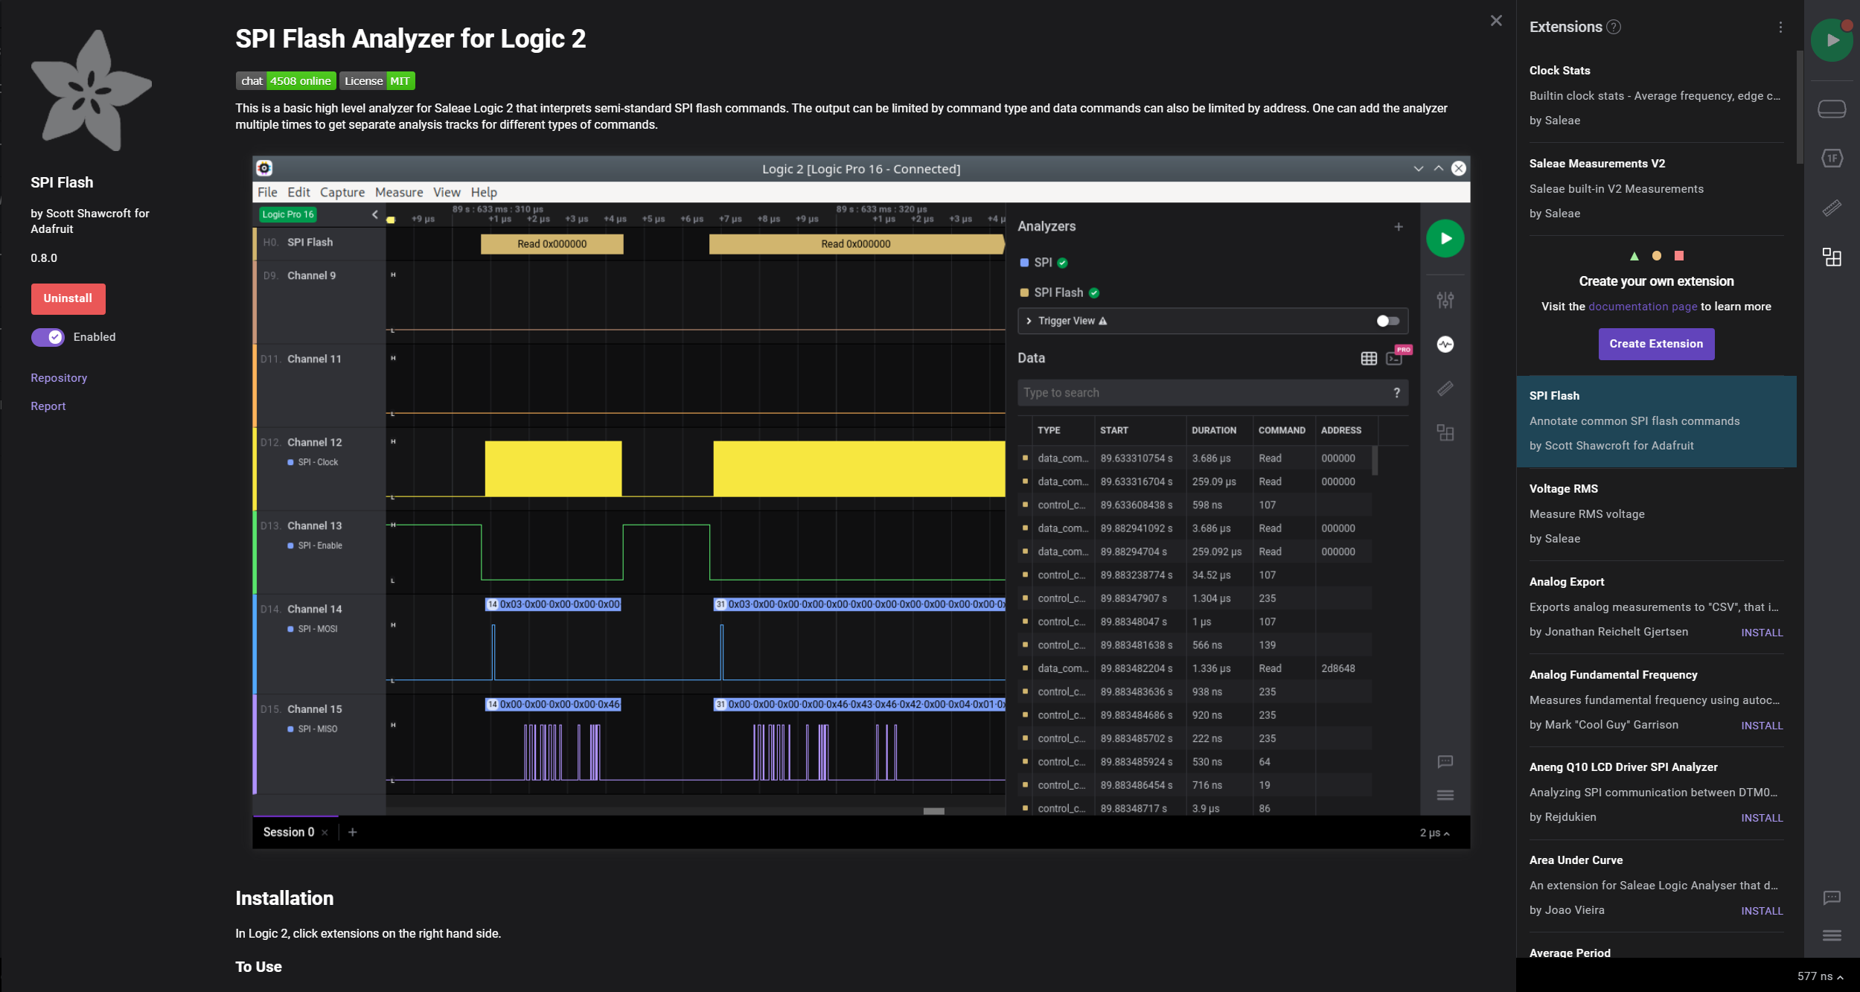The height and width of the screenshot is (992, 1860).
Task: Select the Extensions sidebar icon
Action: tap(1832, 257)
